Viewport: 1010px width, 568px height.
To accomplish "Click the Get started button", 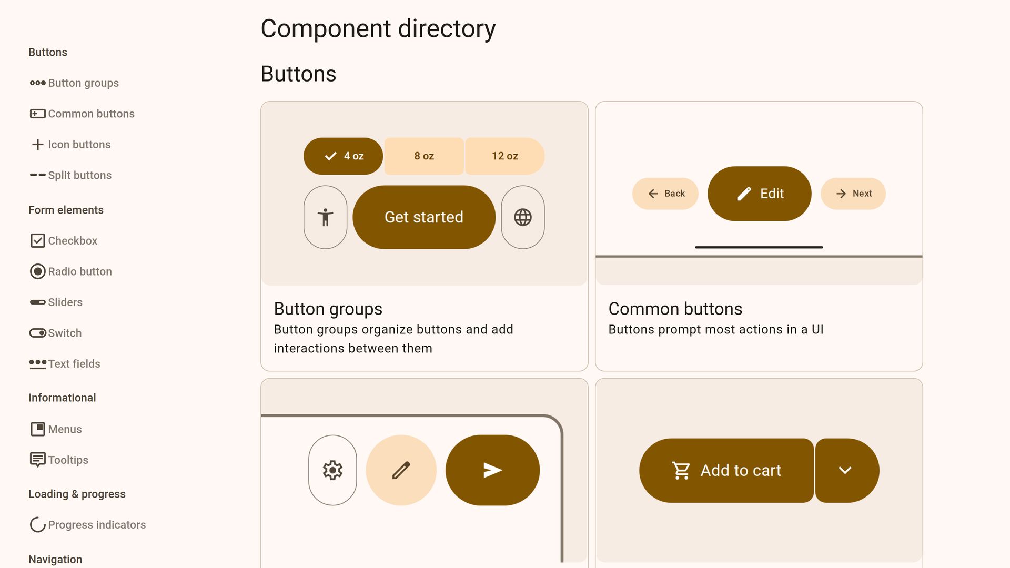I will click(424, 217).
